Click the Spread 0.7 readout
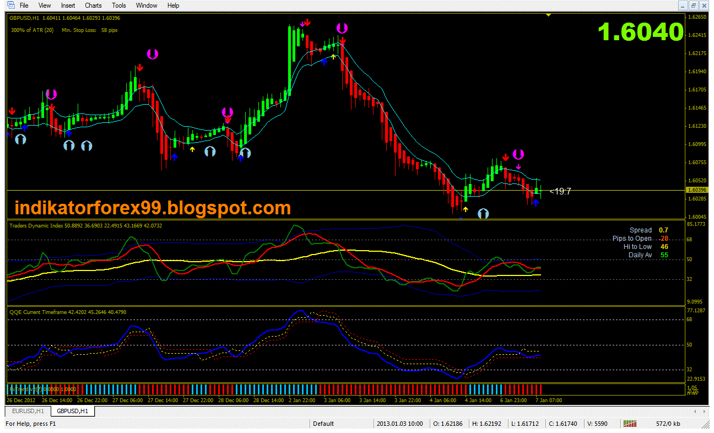This screenshot has height=433, width=714. 649,230
